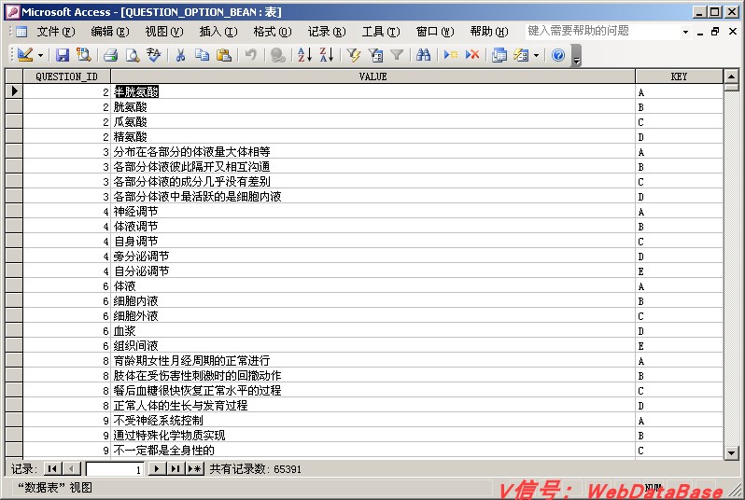Click new record navigation button
Image resolution: width=745 pixels, height=500 pixels.
pos(194,468)
